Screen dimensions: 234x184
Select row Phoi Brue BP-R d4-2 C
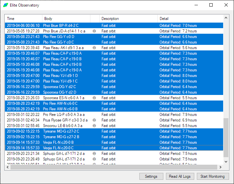pyautogui.click(x=114, y=26)
